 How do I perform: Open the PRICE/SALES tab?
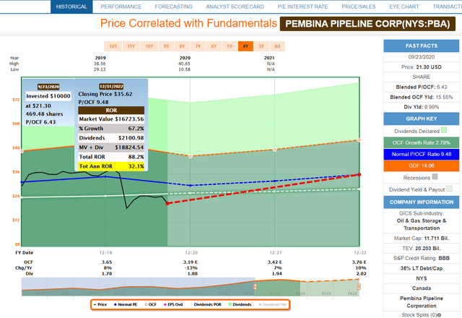pos(359,7)
